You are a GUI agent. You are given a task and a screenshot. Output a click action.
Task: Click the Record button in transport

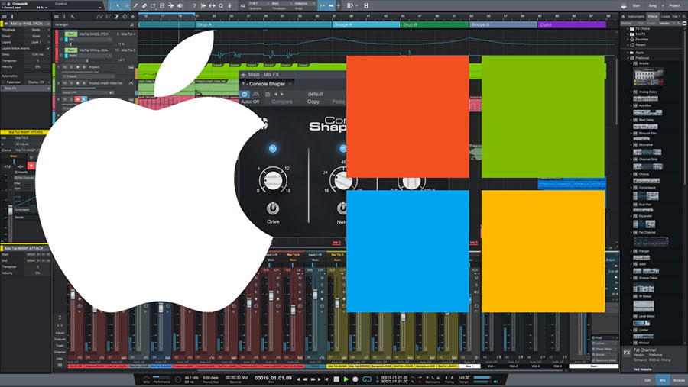coord(355,379)
